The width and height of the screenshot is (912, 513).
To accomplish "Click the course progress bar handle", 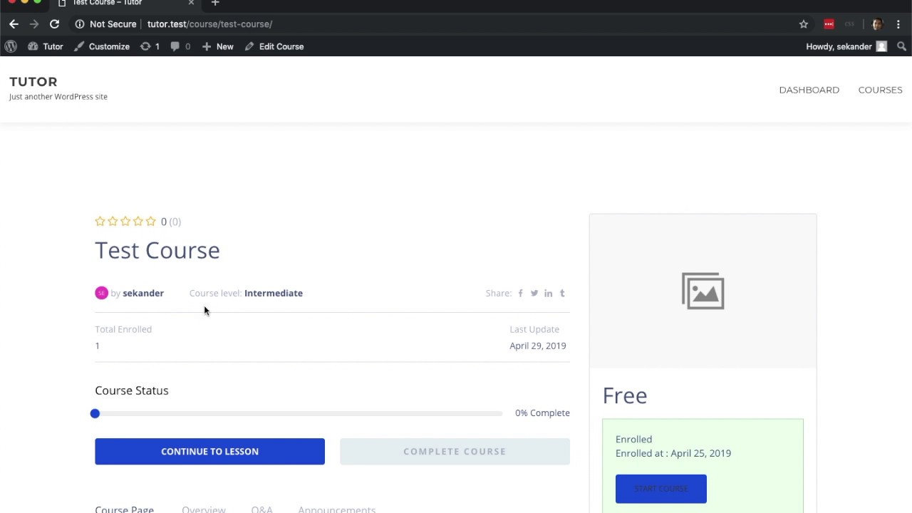I will tap(95, 413).
